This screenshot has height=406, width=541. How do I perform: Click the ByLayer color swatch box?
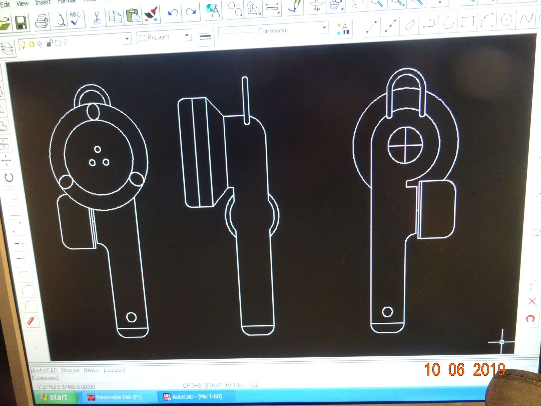tap(143, 38)
